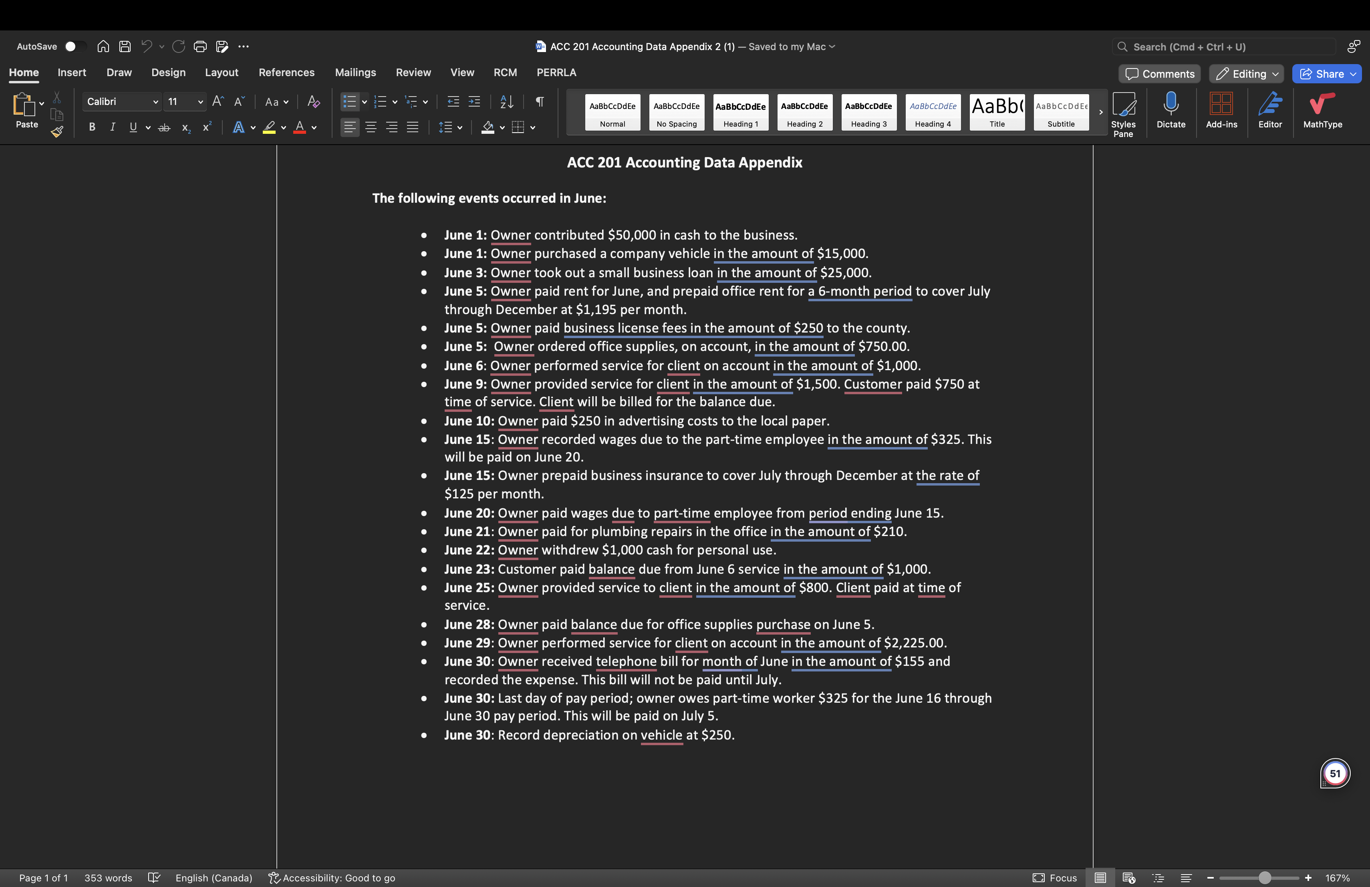Click the Sort A-Z icon

click(x=507, y=102)
